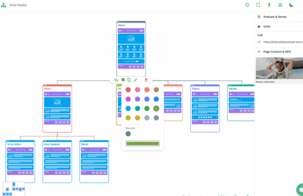Click the add frame icon in top bar
The height and width of the screenshot is (196, 303).
click(x=258, y=5)
